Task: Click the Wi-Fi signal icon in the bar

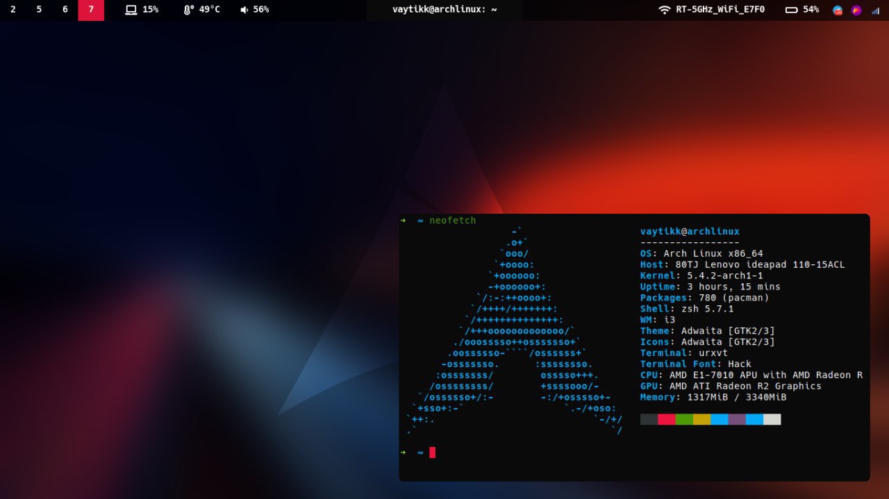Action: [665, 10]
